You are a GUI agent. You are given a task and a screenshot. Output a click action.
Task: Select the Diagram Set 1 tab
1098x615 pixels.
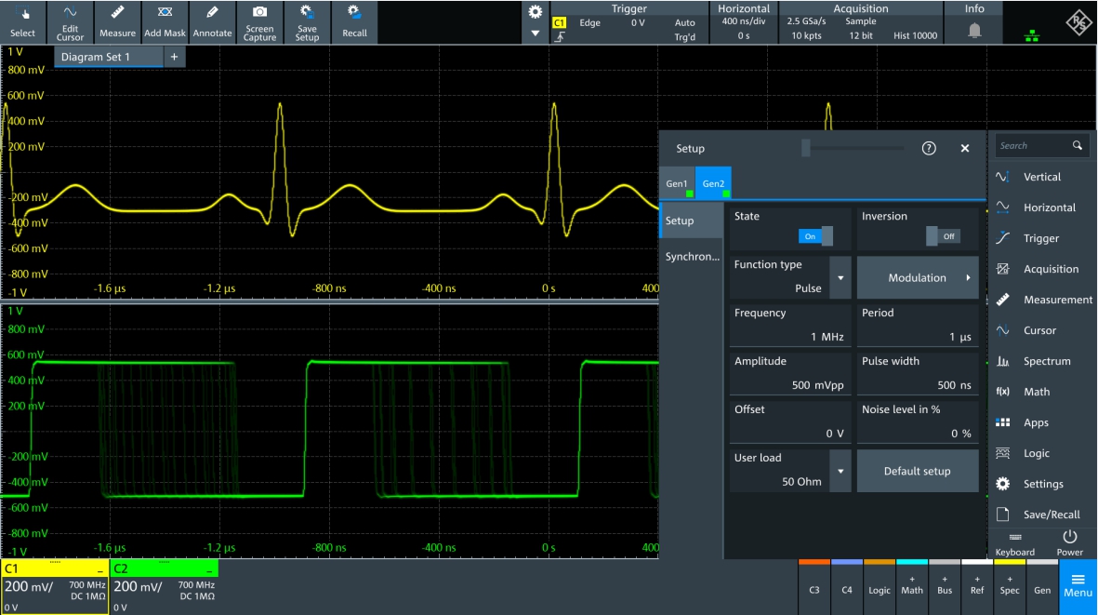tap(109, 57)
